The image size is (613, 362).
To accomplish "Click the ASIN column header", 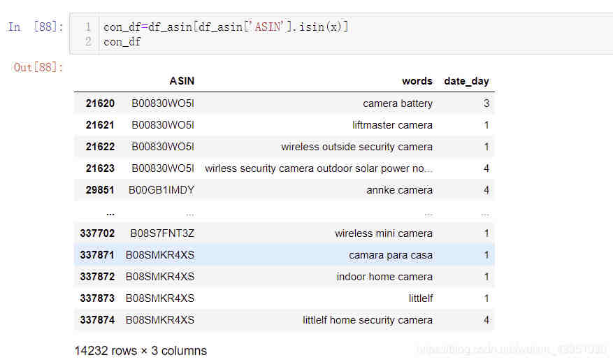I will [x=182, y=81].
